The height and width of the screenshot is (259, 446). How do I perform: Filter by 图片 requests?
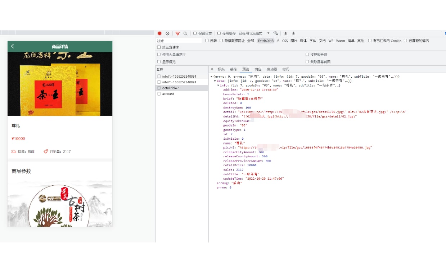294,41
